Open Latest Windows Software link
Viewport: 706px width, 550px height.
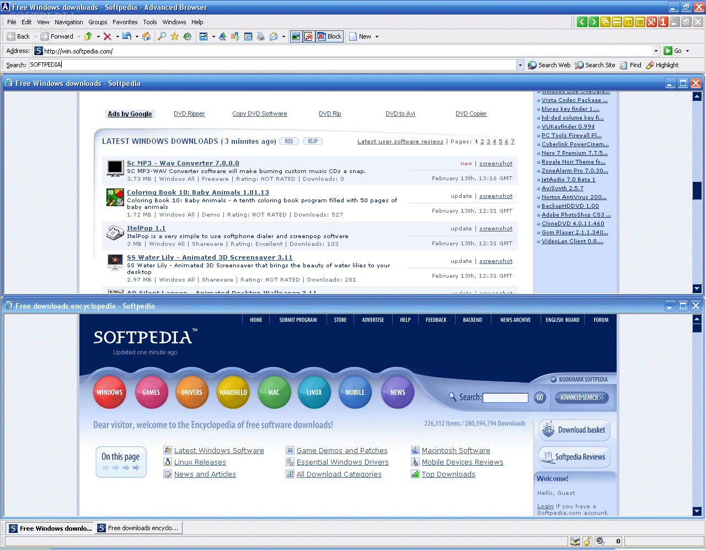[x=219, y=450]
